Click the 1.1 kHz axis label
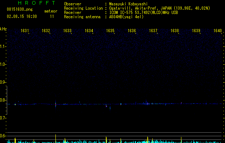225x143 pixels. click(3, 46)
